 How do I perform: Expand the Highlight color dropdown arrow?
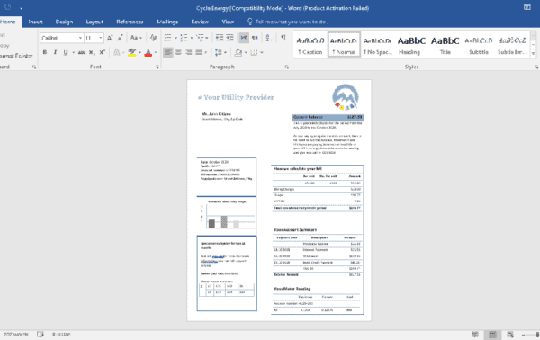tap(139, 53)
